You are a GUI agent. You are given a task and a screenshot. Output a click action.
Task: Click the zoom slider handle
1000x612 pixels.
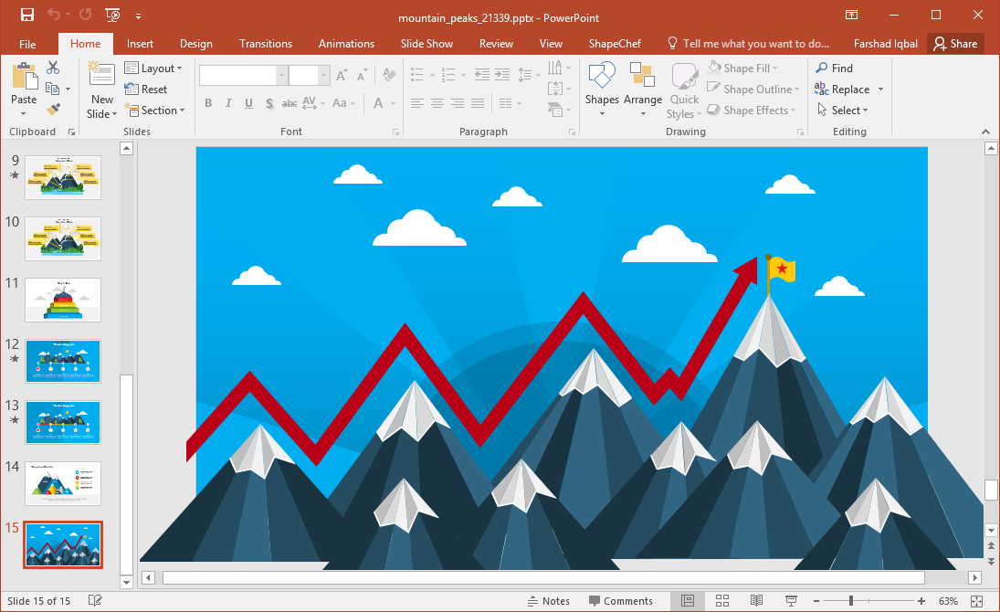[x=851, y=601]
